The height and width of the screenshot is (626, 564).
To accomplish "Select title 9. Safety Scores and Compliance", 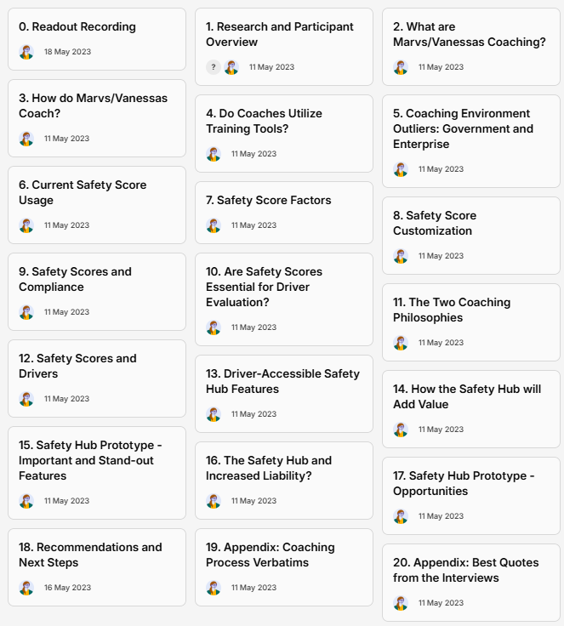I will tap(75, 279).
